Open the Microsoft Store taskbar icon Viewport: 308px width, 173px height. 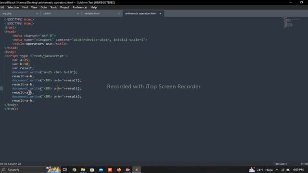(x=92, y=170)
